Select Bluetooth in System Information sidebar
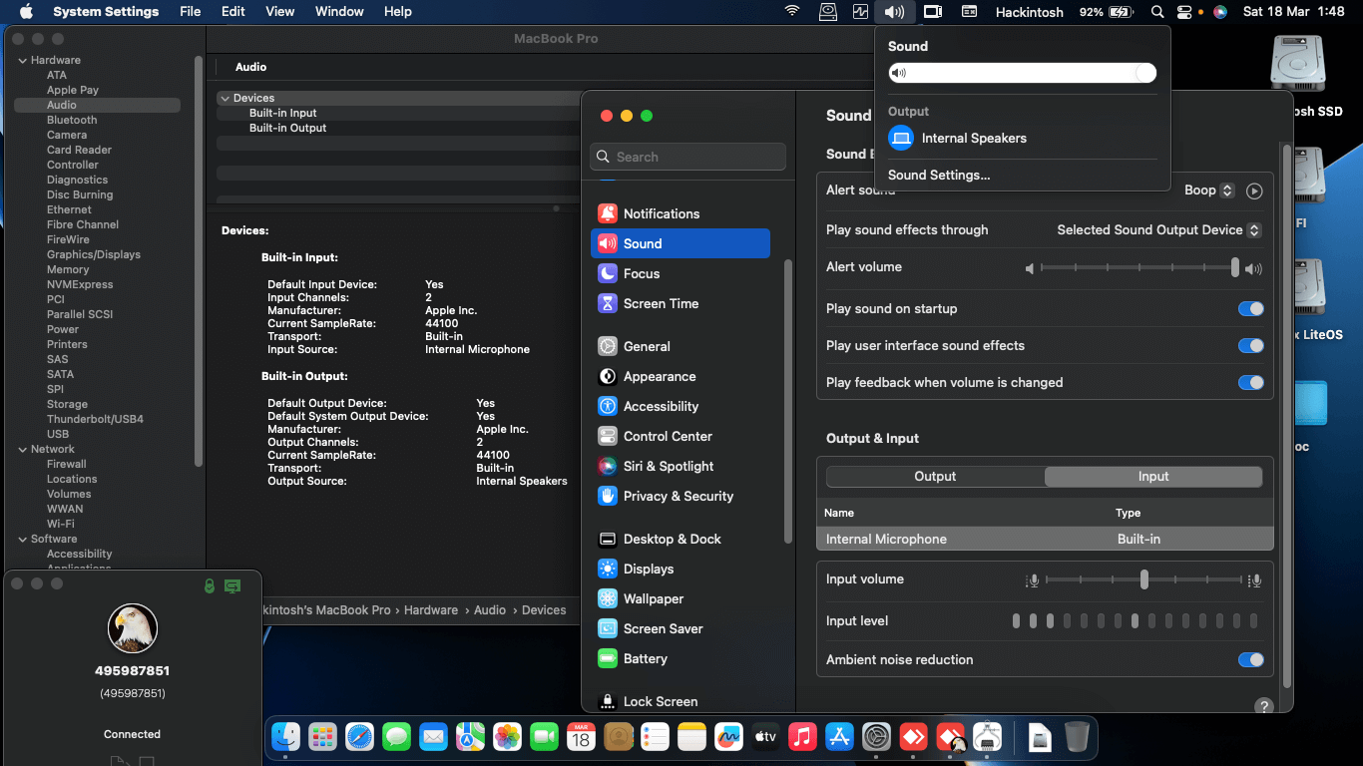This screenshot has height=766, width=1363. click(x=72, y=120)
